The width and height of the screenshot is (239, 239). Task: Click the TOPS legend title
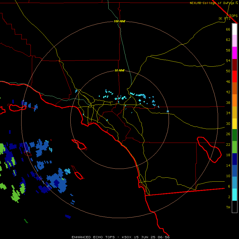233,16
